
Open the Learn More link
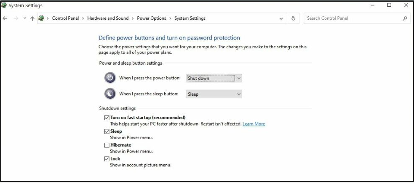tap(254, 124)
